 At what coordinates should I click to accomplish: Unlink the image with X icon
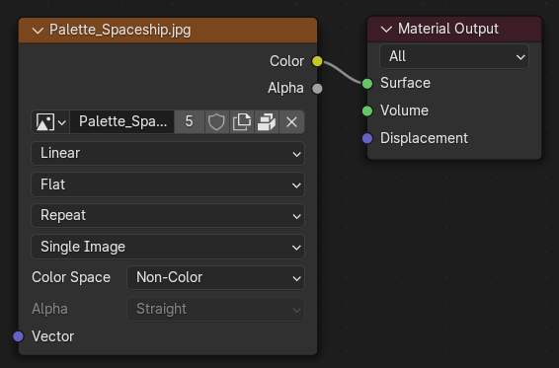tap(291, 122)
